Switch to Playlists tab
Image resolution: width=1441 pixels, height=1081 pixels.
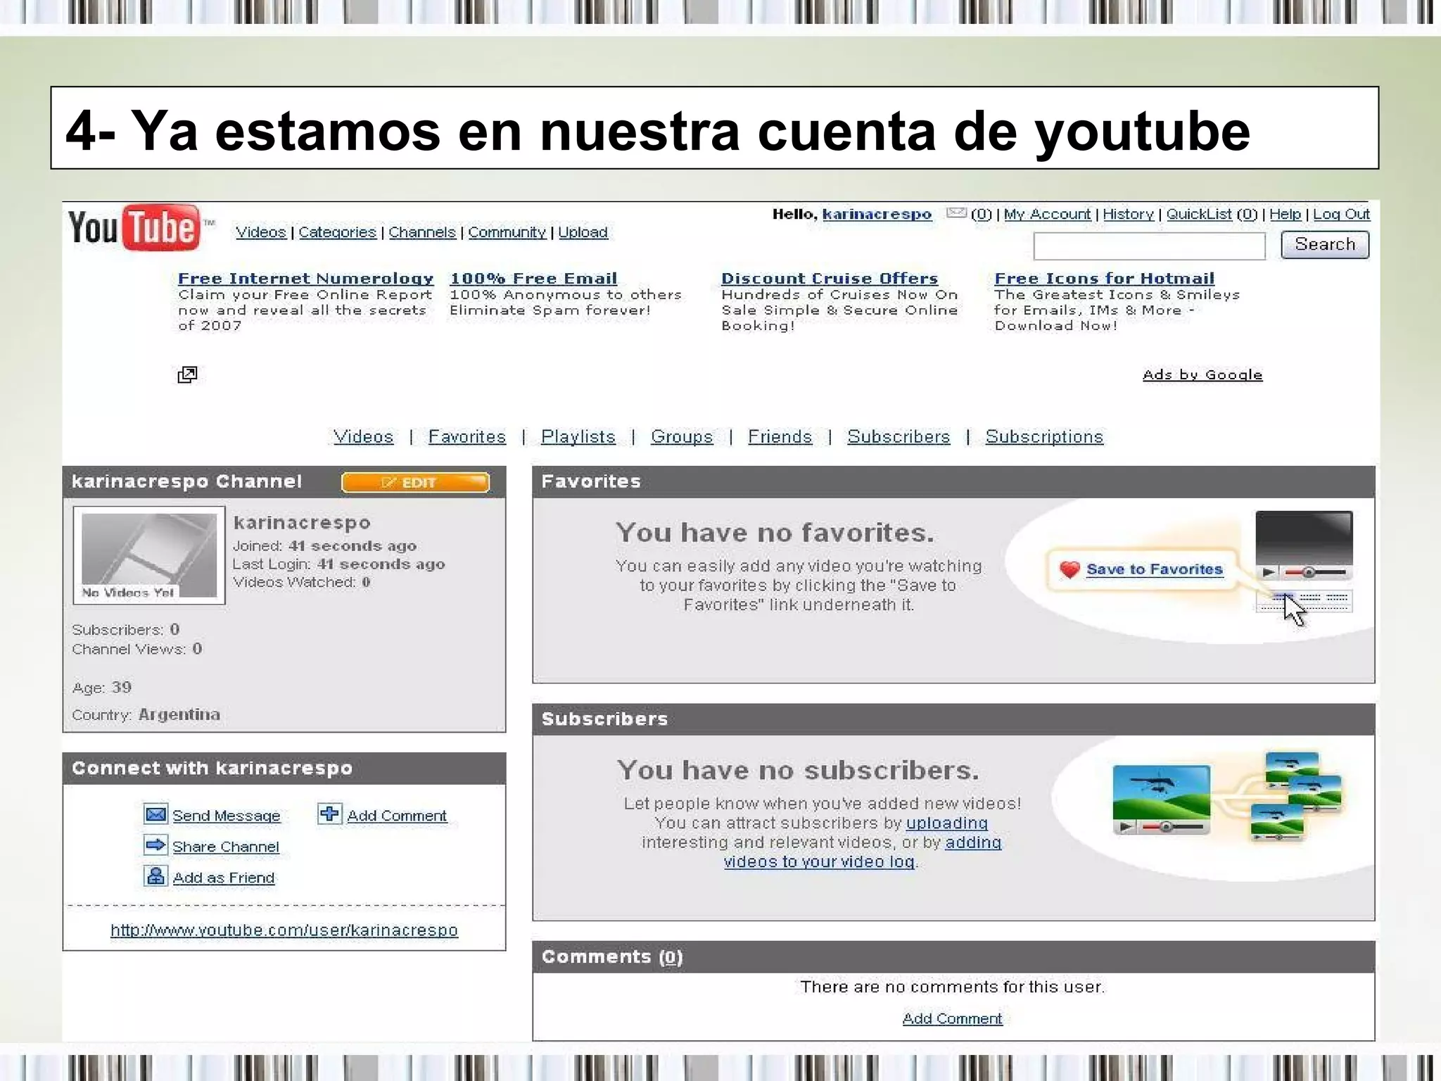[x=578, y=436]
